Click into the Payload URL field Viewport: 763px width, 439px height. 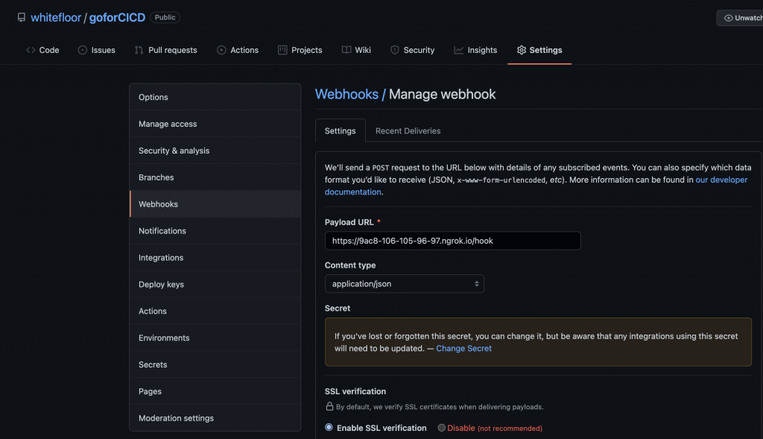[x=452, y=241]
